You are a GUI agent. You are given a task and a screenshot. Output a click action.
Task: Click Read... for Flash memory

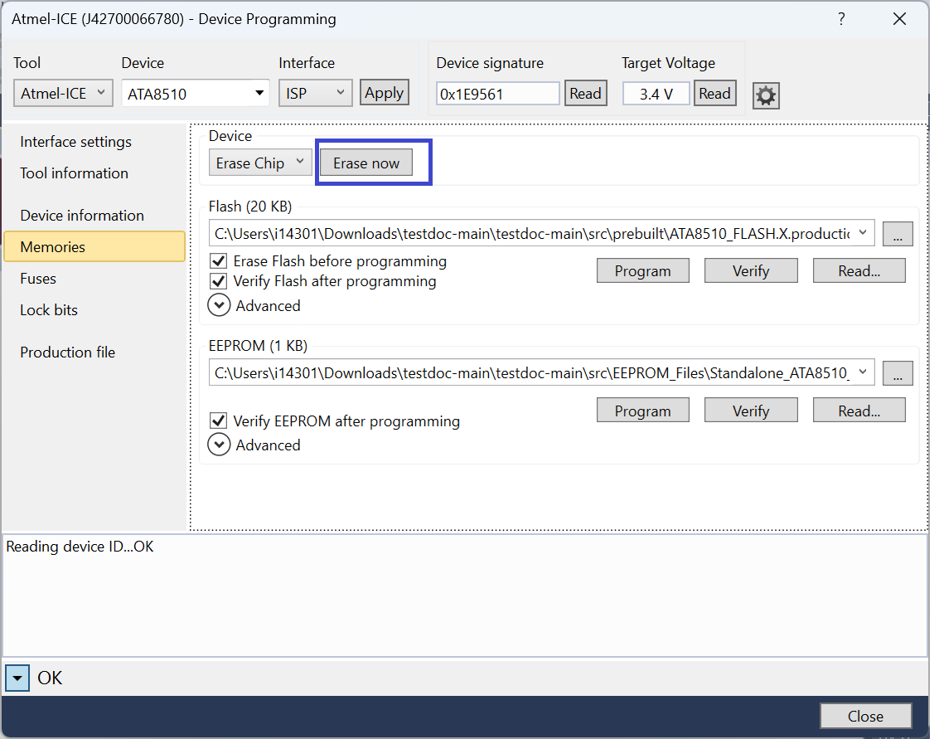click(859, 271)
